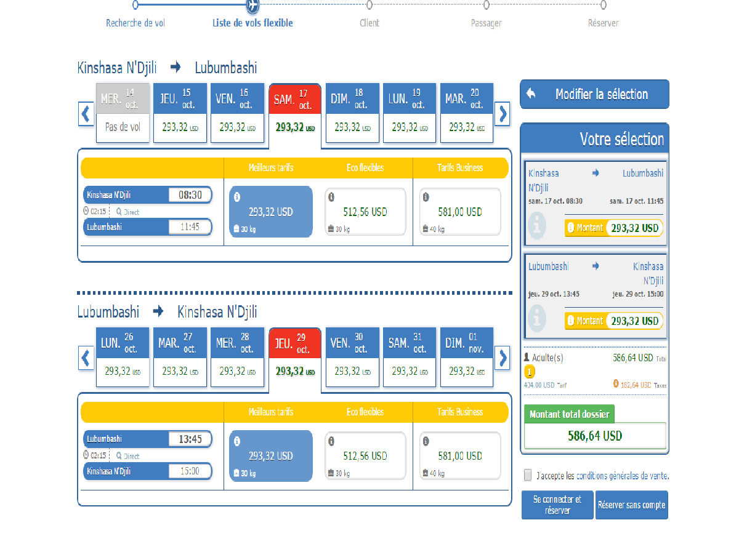Screen dimensions: 739x560
Task: Open info icon on outbound 293,32 USD fare
Action: click(x=237, y=198)
